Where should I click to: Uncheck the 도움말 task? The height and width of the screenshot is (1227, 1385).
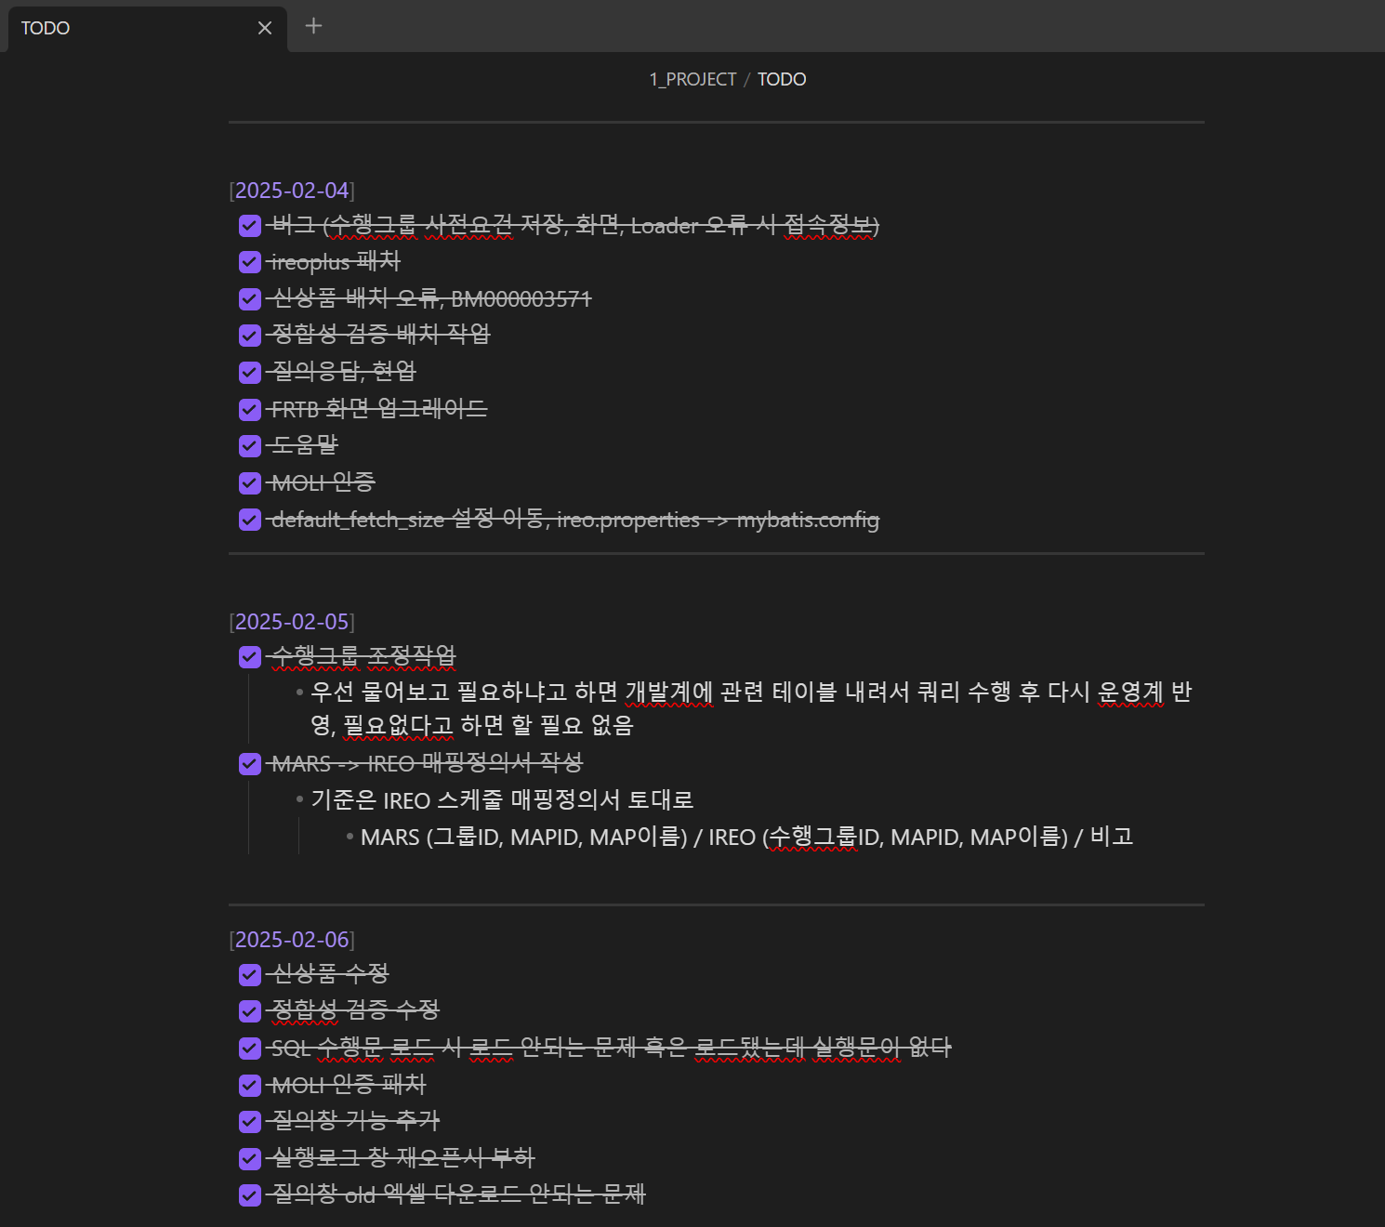(249, 445)
